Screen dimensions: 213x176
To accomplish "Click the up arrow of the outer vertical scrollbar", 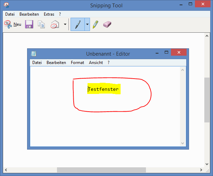I will pyautogui.click(x=207, y=36).
